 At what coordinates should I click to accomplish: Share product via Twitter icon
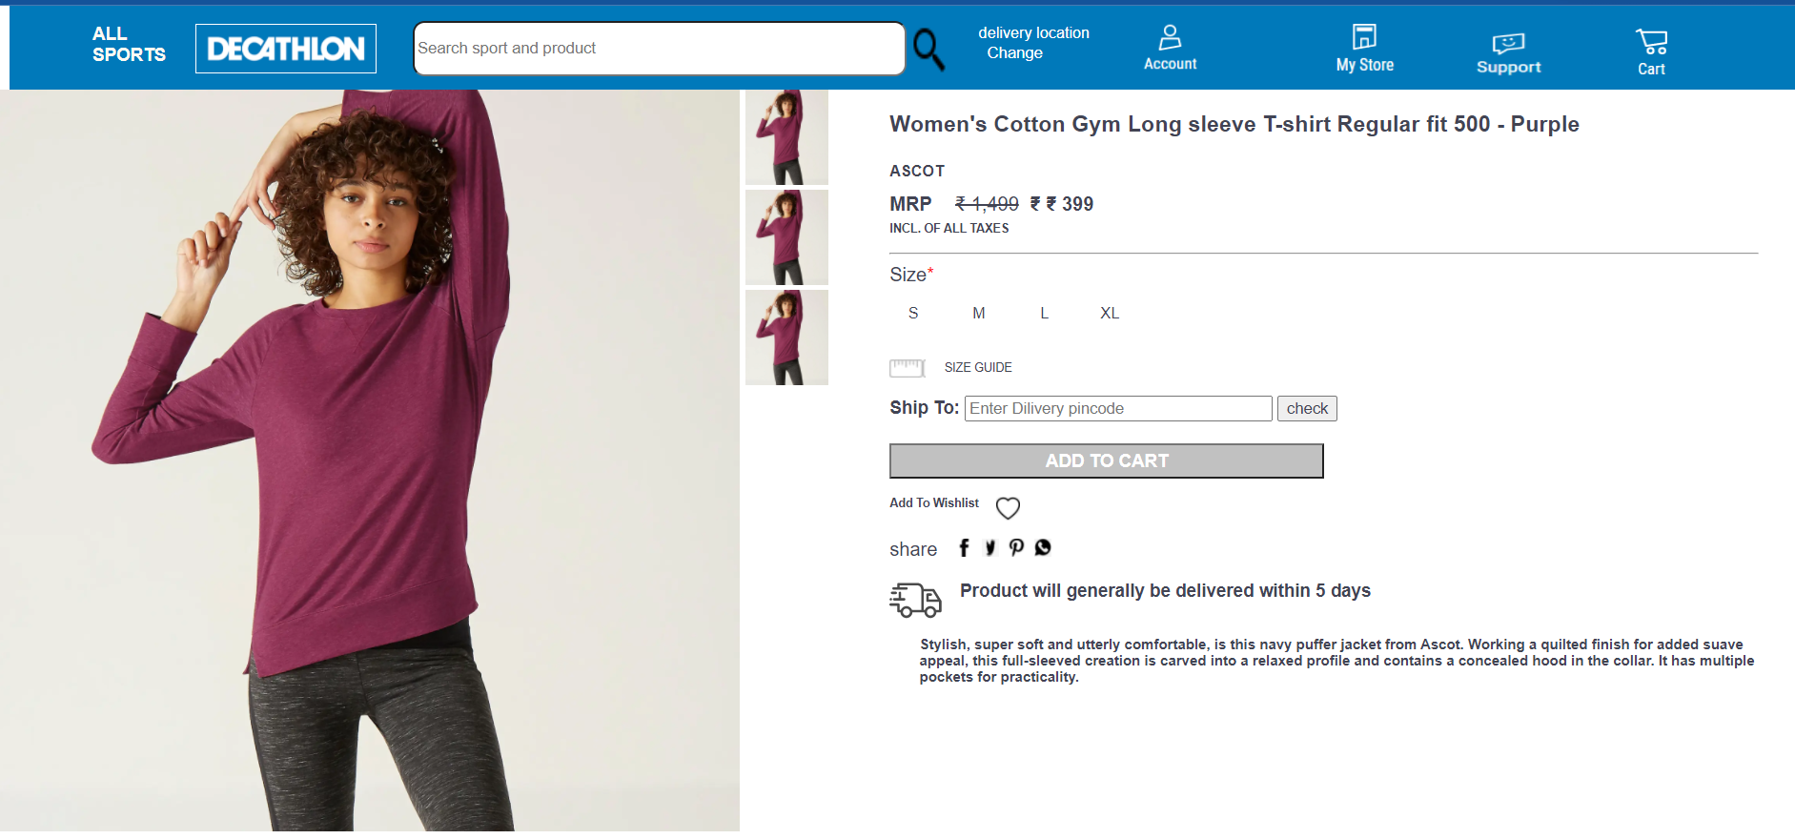pos(990,547)
